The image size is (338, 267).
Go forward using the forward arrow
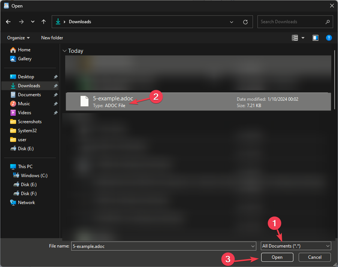21,22
